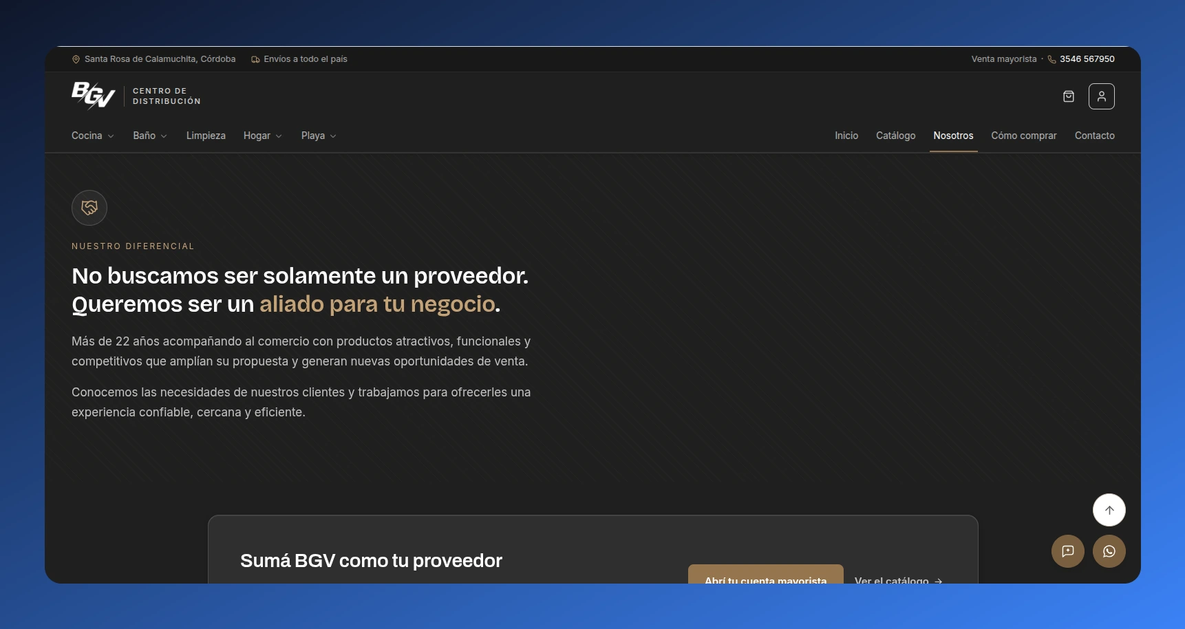Select the Nosotros nav item

click(953, 136)
